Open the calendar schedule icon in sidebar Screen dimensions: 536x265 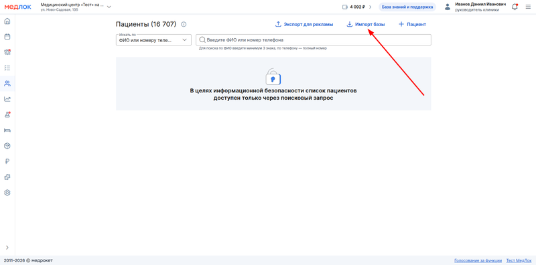(7, 37)
